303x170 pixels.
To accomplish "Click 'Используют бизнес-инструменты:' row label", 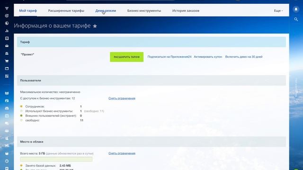I will coord(49,111).
